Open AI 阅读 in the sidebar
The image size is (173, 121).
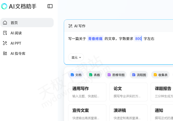point(27,33)
